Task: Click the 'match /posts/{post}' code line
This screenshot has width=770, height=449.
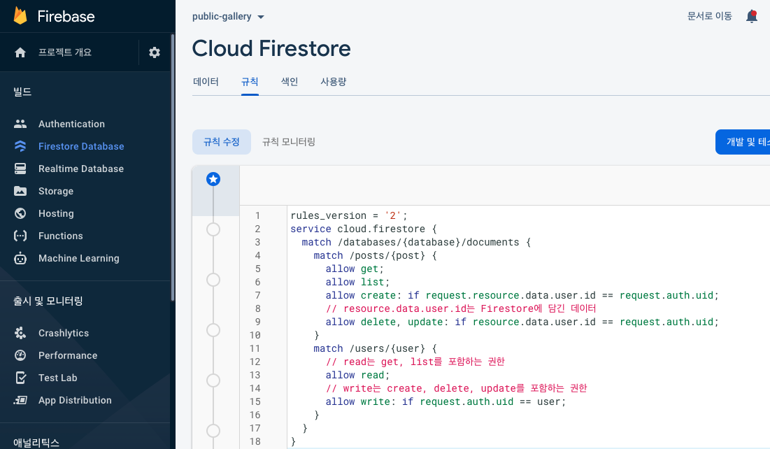Action: [375, 255]
